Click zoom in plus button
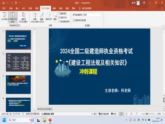Screen dimensions: 165x124 (155, 114)
